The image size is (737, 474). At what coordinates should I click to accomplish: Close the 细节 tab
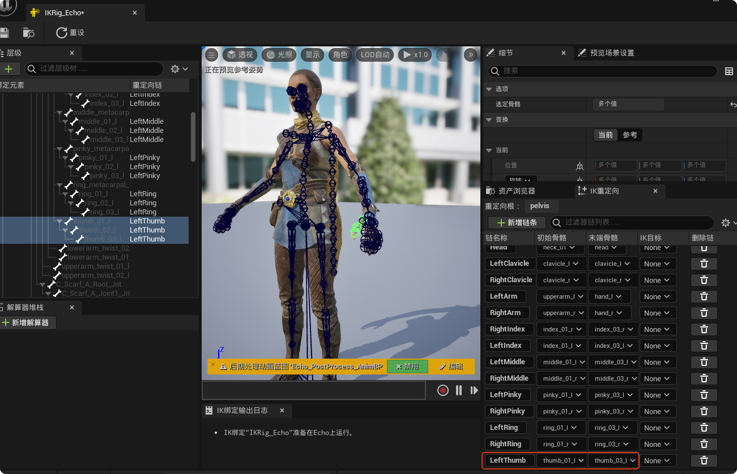564,53
